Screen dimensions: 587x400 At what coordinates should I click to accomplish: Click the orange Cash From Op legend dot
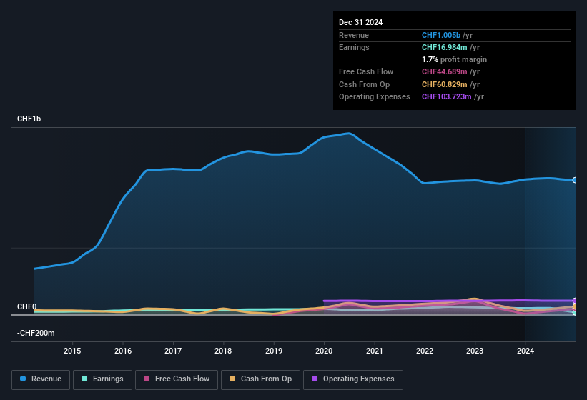click(232, 379)
